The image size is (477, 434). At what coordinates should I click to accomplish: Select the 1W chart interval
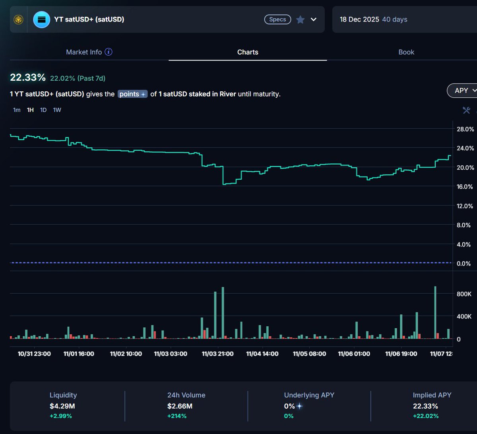[57, 110]
